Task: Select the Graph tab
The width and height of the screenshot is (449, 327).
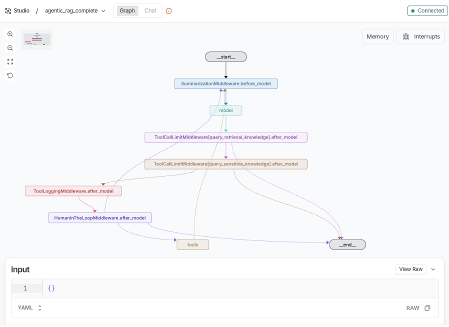Action: (x=127, y=10)
